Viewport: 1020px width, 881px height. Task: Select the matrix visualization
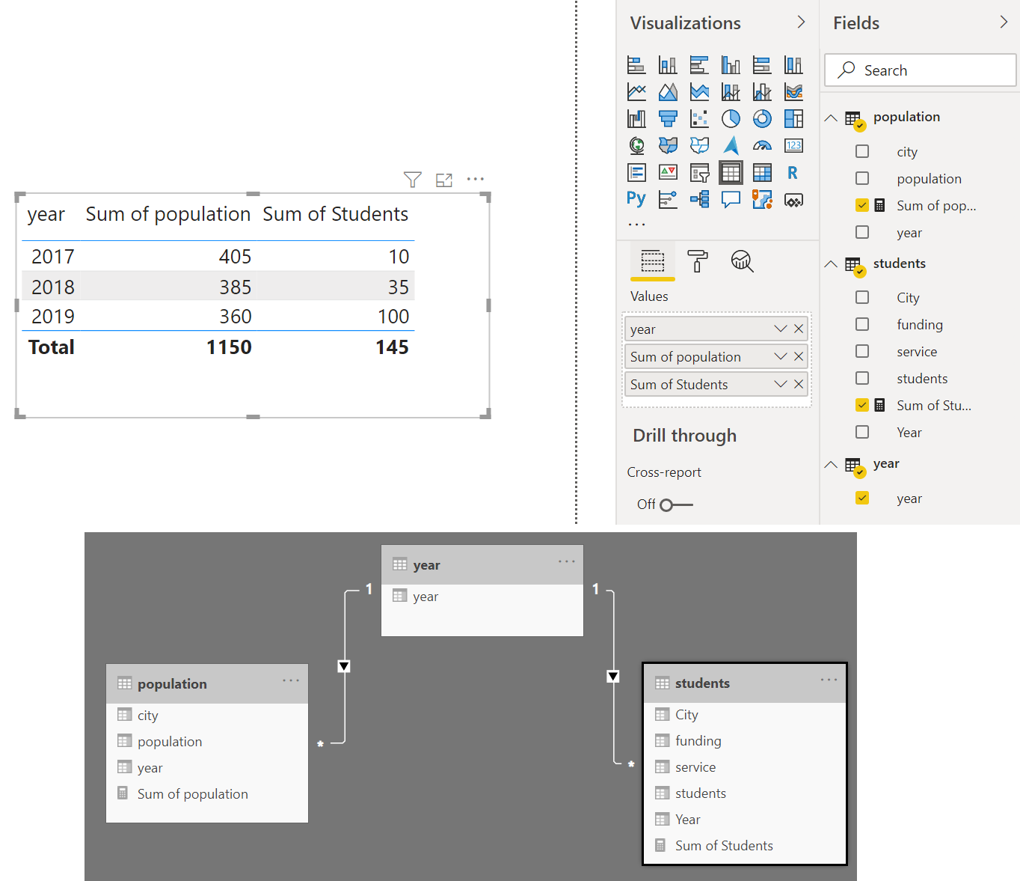tap(762, 173)
